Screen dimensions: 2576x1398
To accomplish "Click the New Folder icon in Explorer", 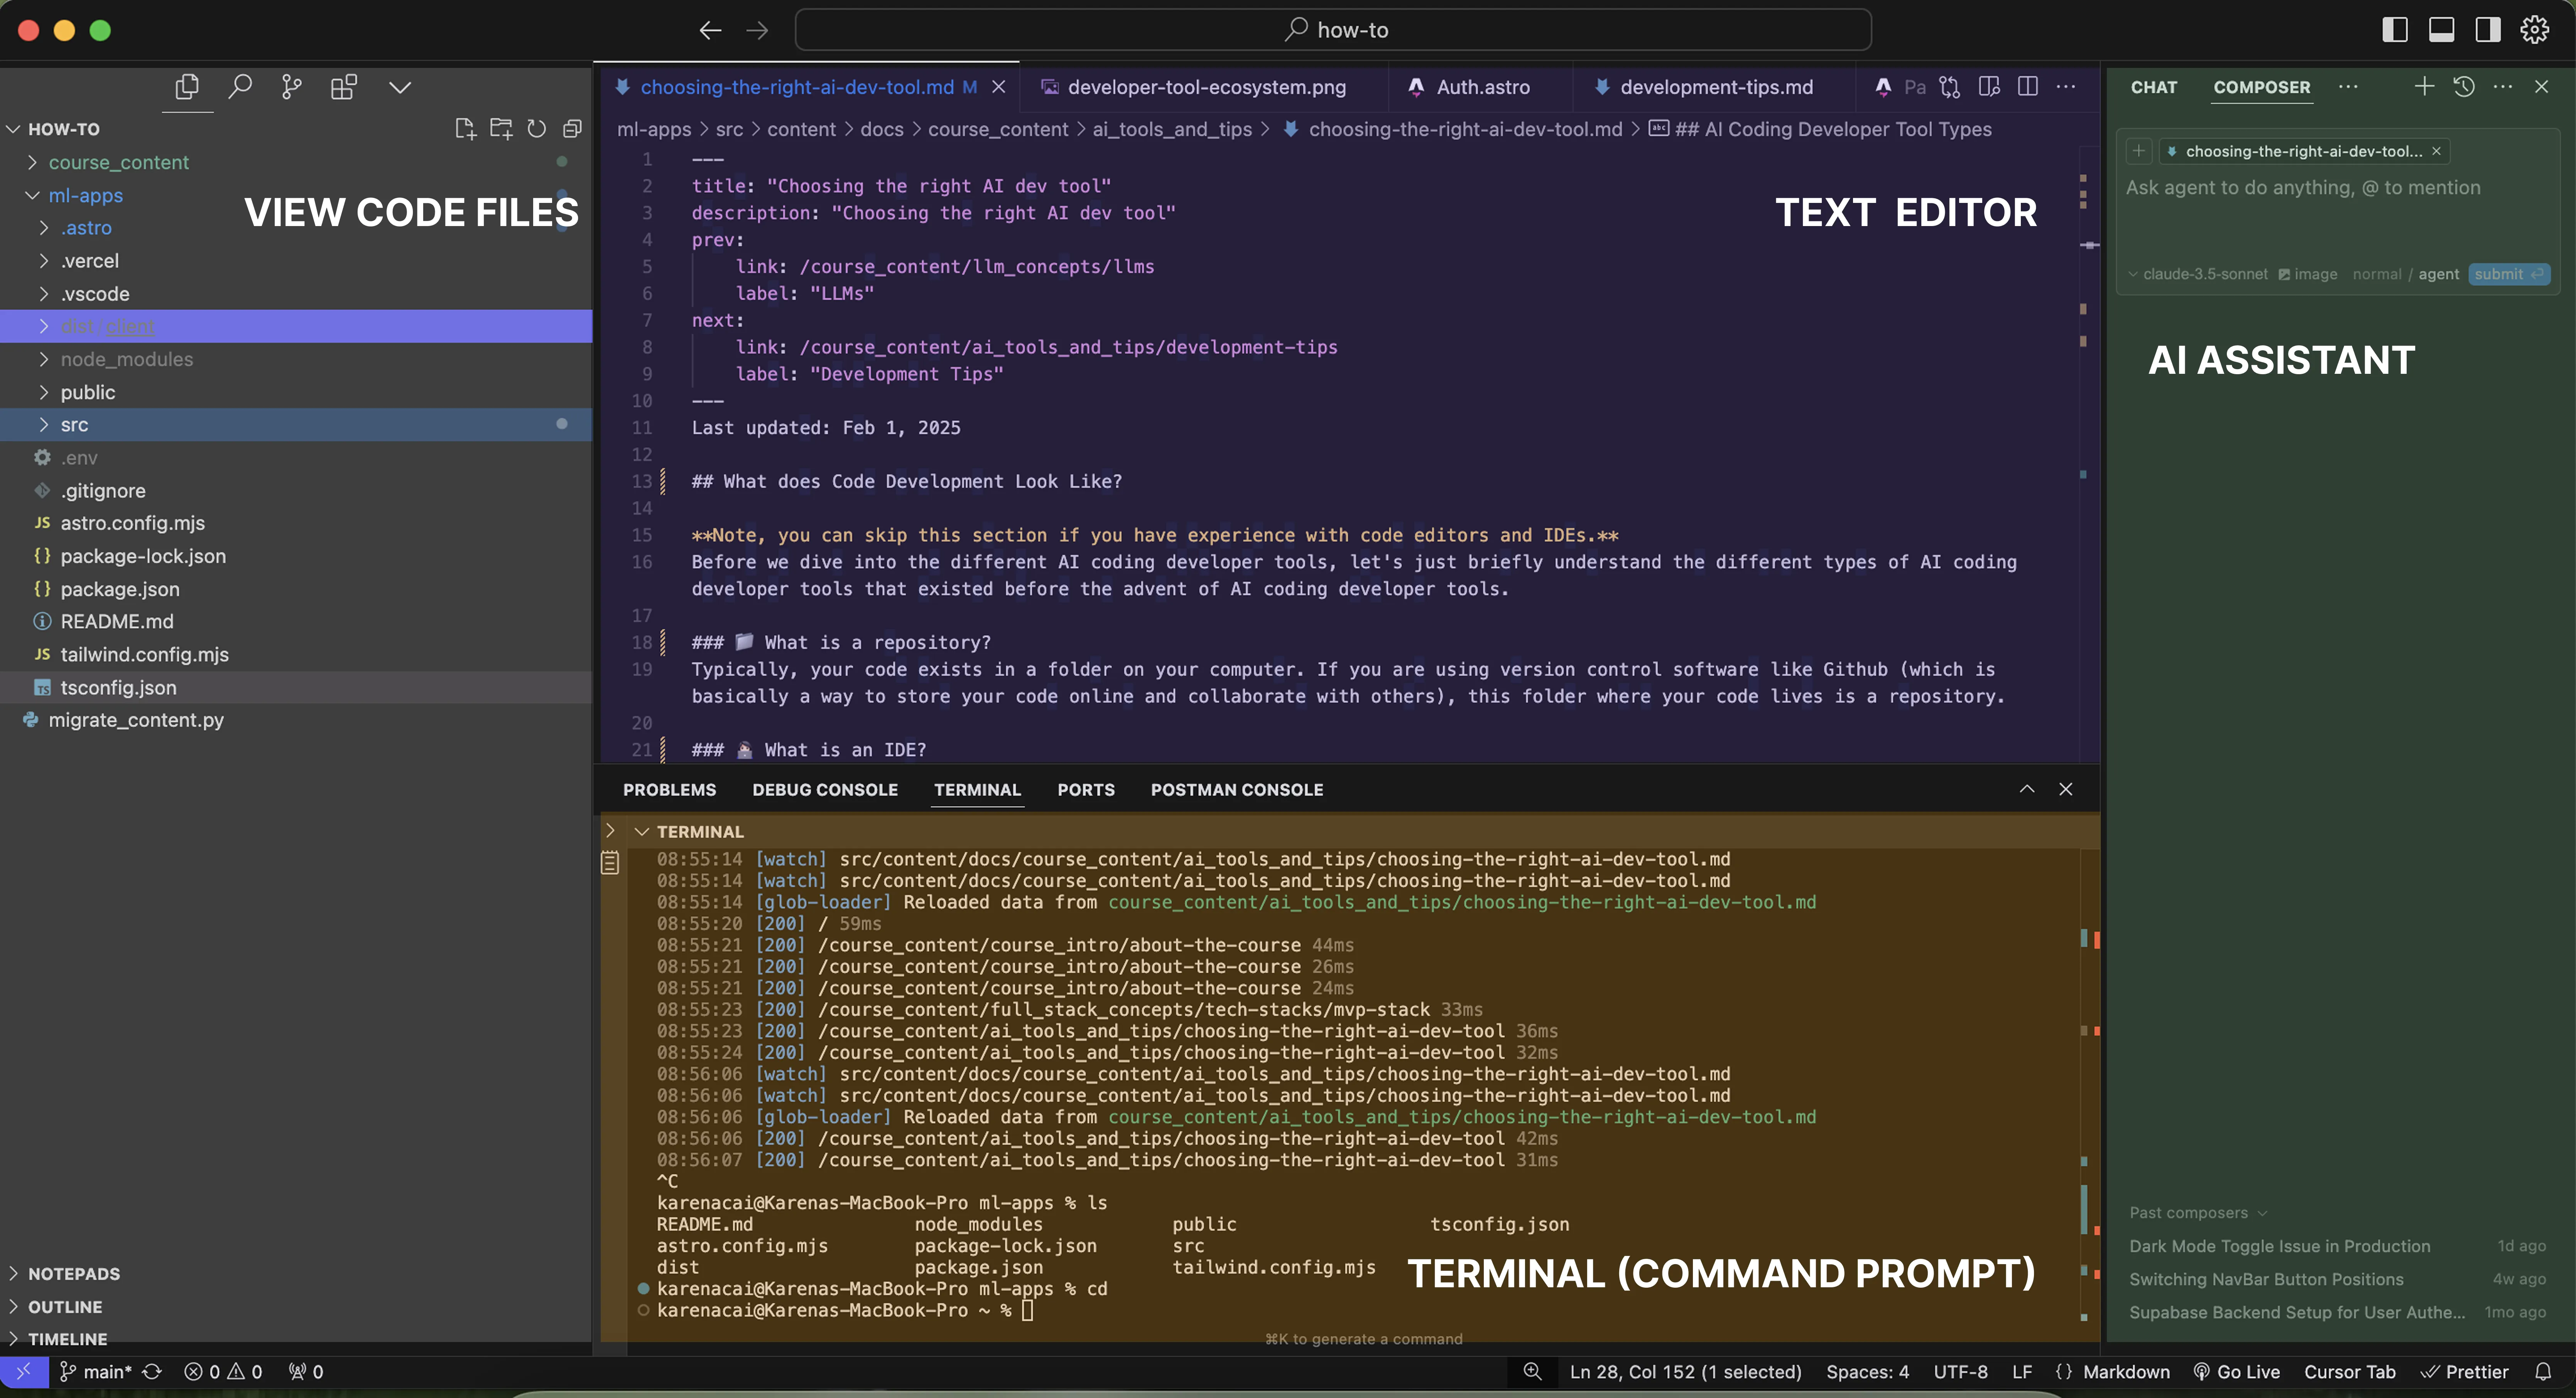I will (501, 128).
